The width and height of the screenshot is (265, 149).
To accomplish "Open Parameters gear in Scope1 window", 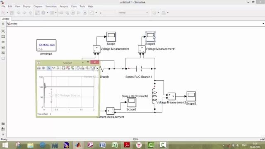I will tap(43, 68).
